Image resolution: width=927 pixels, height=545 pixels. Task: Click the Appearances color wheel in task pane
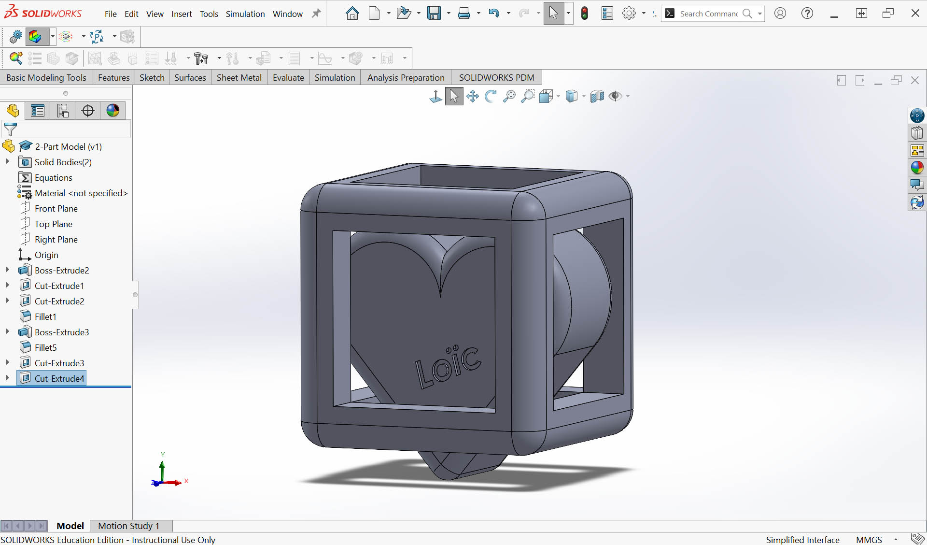[917, 168]
